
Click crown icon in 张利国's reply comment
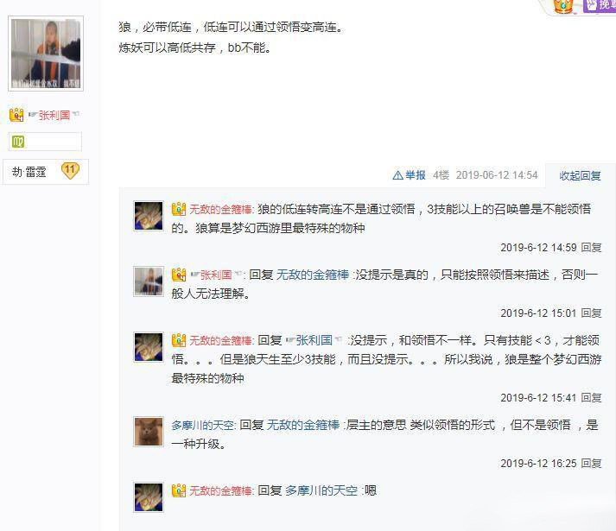coord(179,275)
